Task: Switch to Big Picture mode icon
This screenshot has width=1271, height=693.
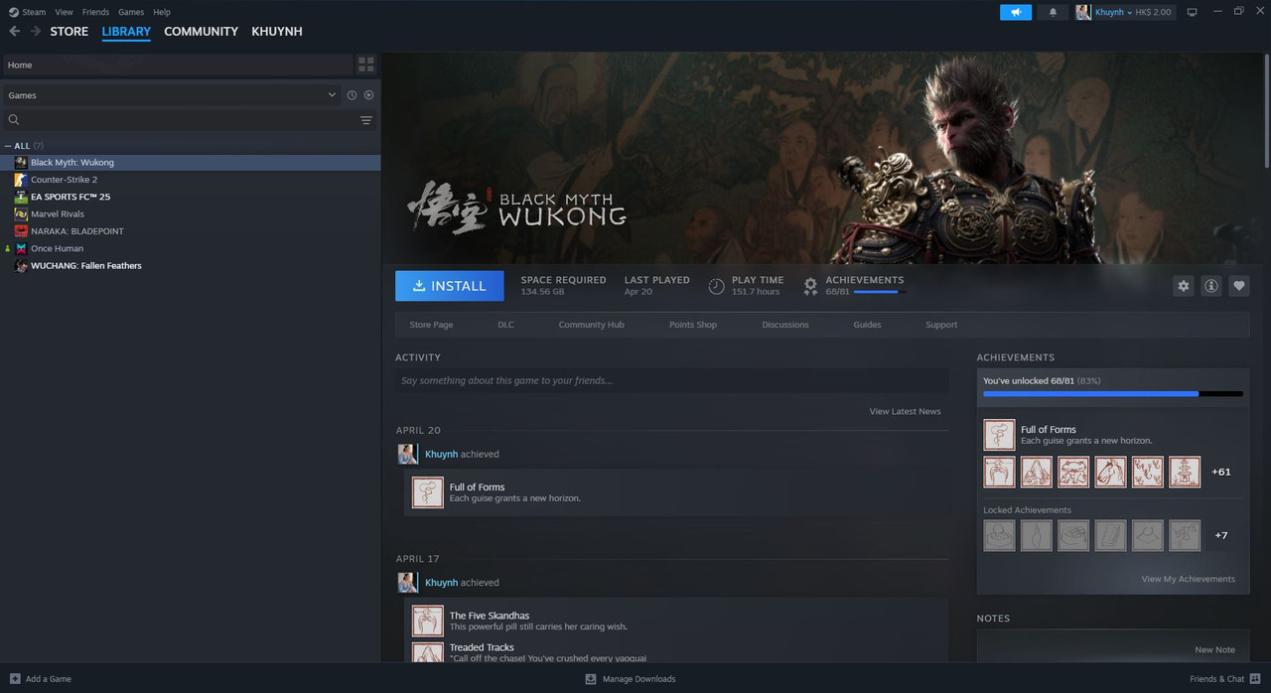Action: coord(1193,12)
